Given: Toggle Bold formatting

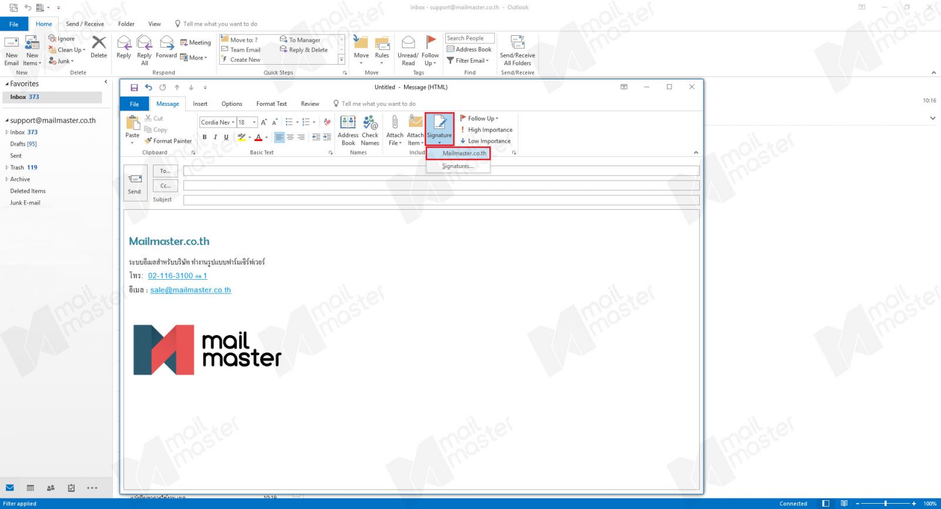Looking at the screenshot, I should click(x=204, y=137).
